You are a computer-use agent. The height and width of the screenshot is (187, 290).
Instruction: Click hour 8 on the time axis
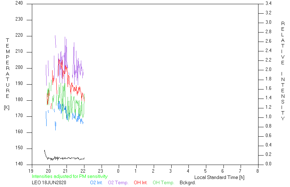tap(258, 171)
